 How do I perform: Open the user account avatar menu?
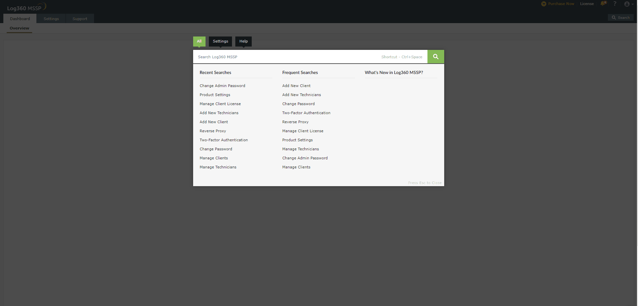coord(629,4)
